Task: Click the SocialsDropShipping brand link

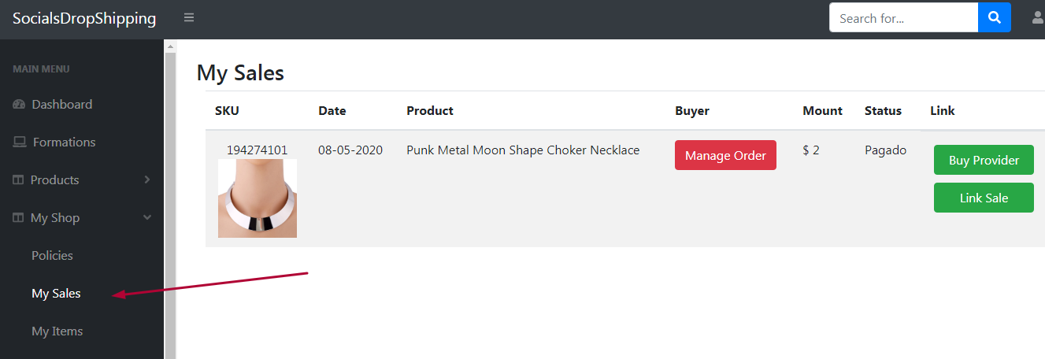Action: [x=84, y=18]
